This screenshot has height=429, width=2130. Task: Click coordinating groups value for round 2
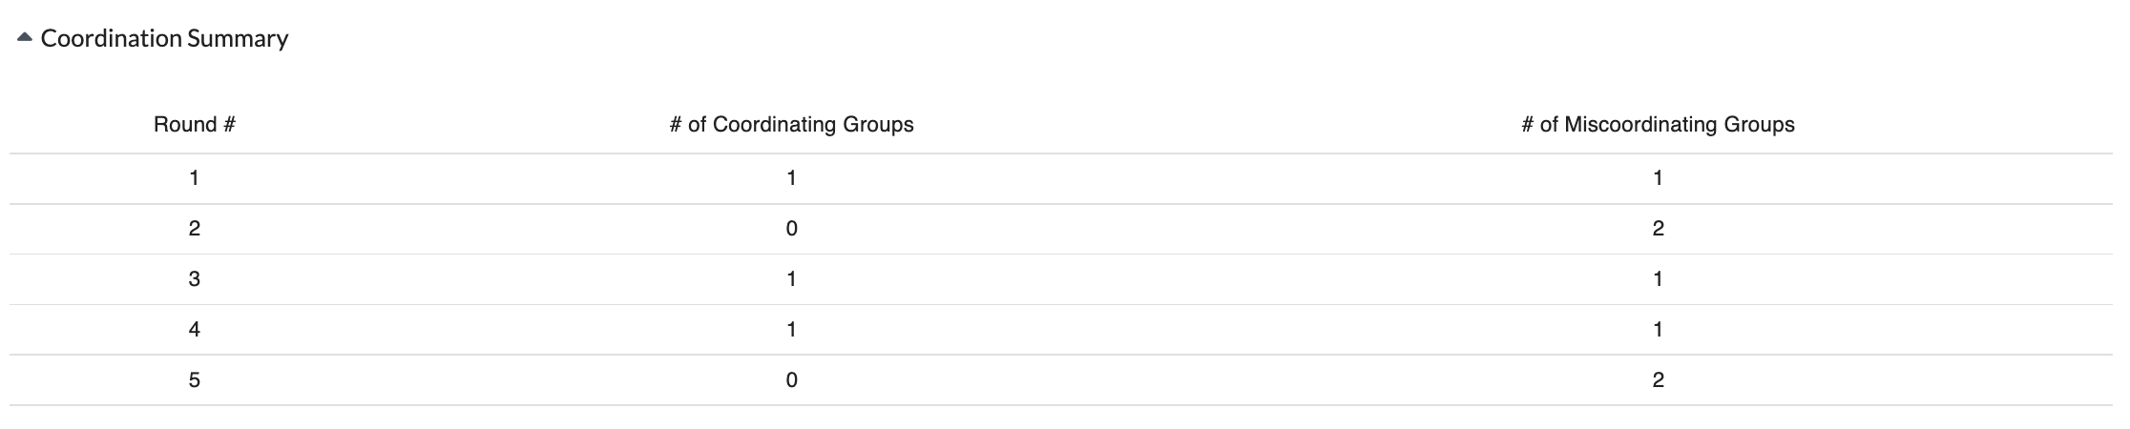click(x=791, y=229)
